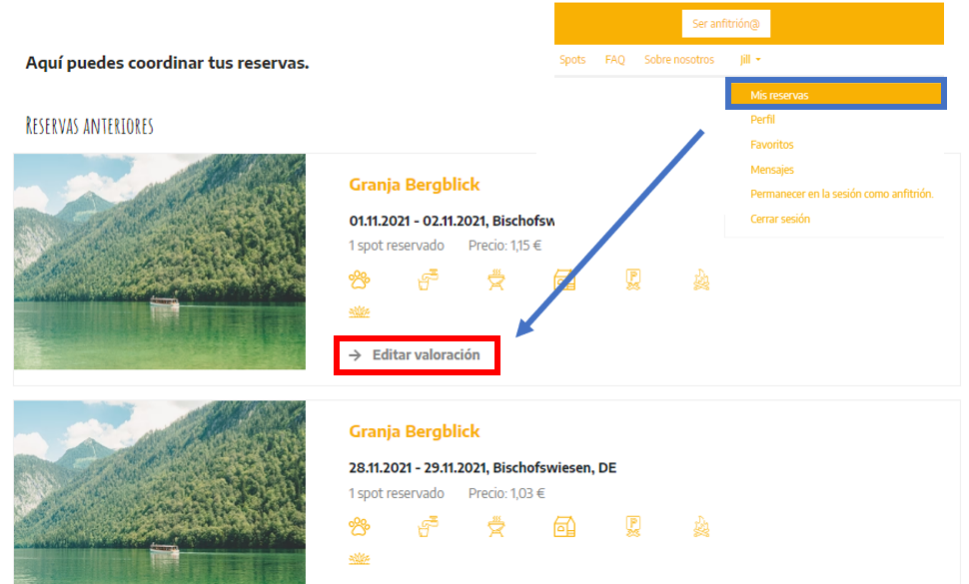Screen dimensions: 969x584
Task: Click the barbecue grill icon for the 01.11.2021 booking
Action: click(496, 280)
